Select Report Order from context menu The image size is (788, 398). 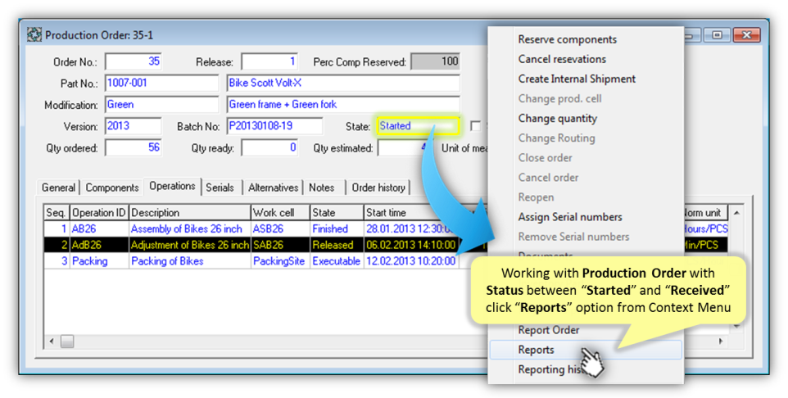click(x=548, y=330)
